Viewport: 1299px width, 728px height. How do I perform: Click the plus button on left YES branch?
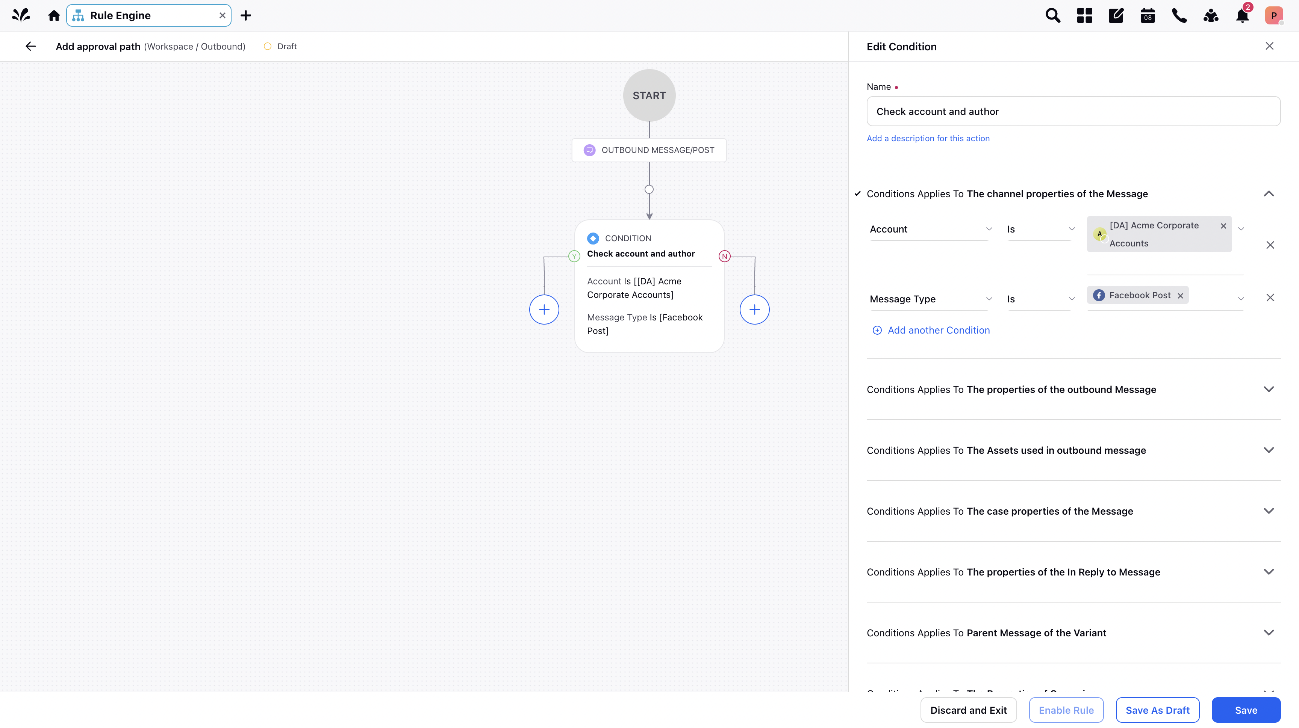click(544, 310)
